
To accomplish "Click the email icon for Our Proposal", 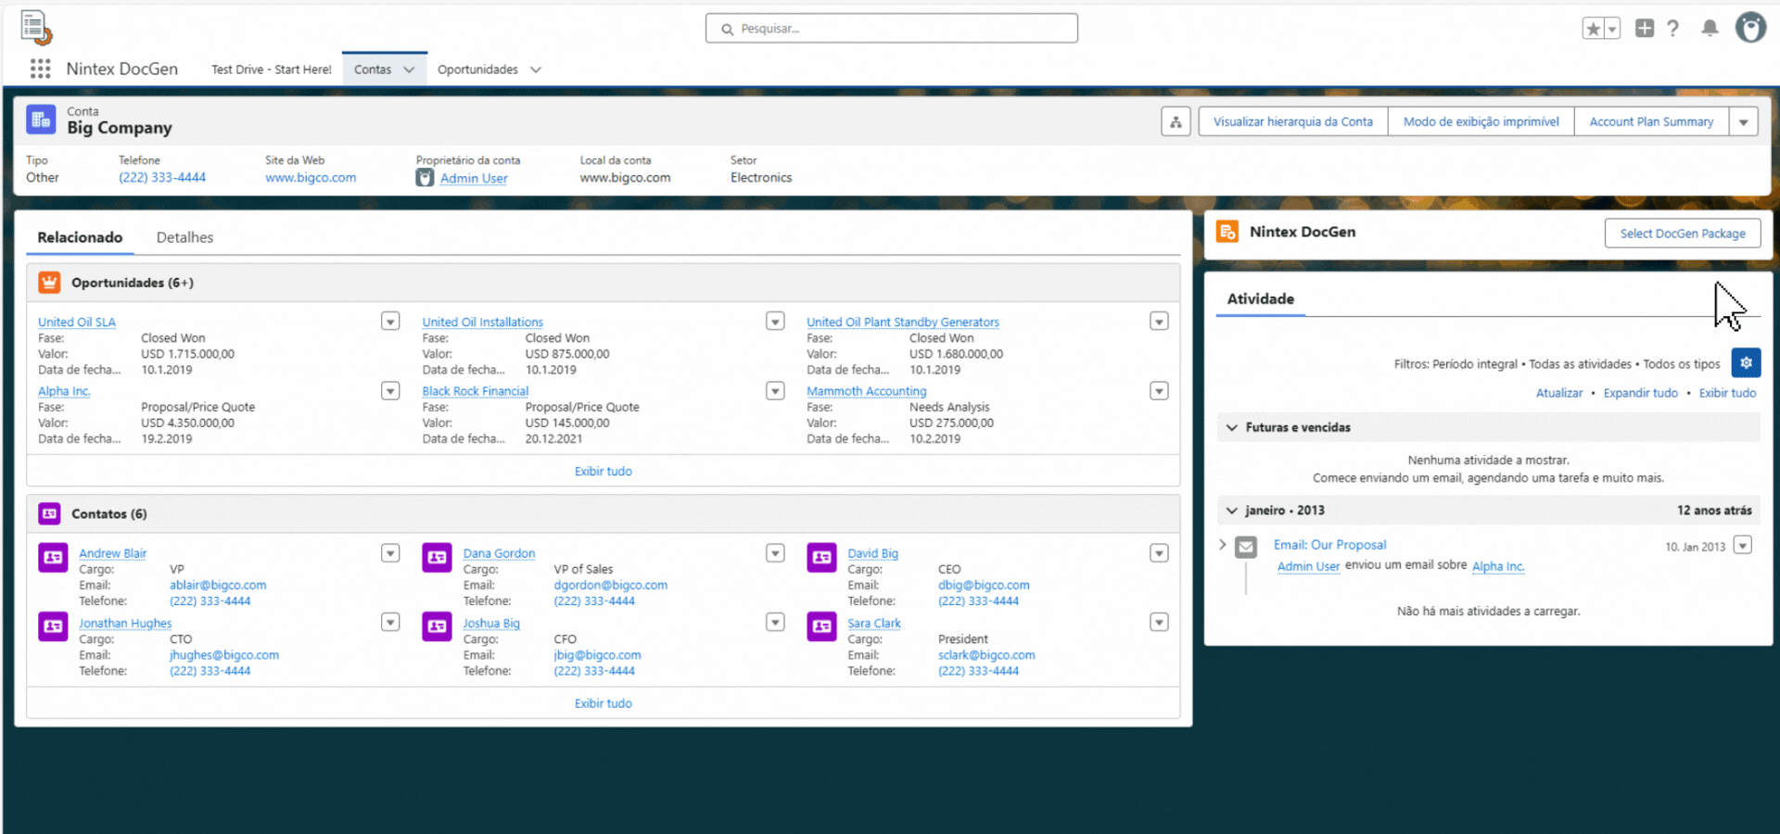I will pos(1246,547).
